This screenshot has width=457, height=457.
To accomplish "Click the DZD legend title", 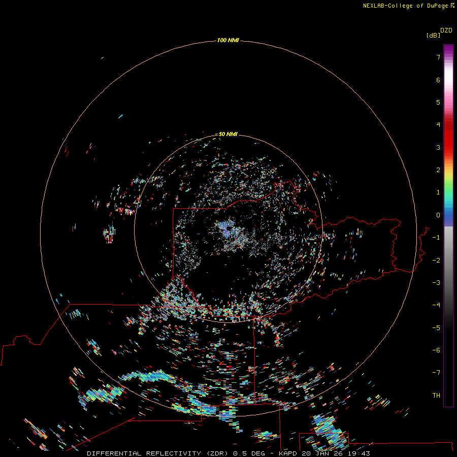I will (x=446, y=30).
